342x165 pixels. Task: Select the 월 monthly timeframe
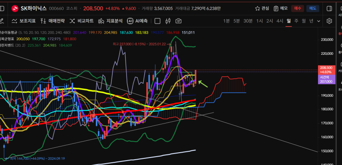(304, 21)
